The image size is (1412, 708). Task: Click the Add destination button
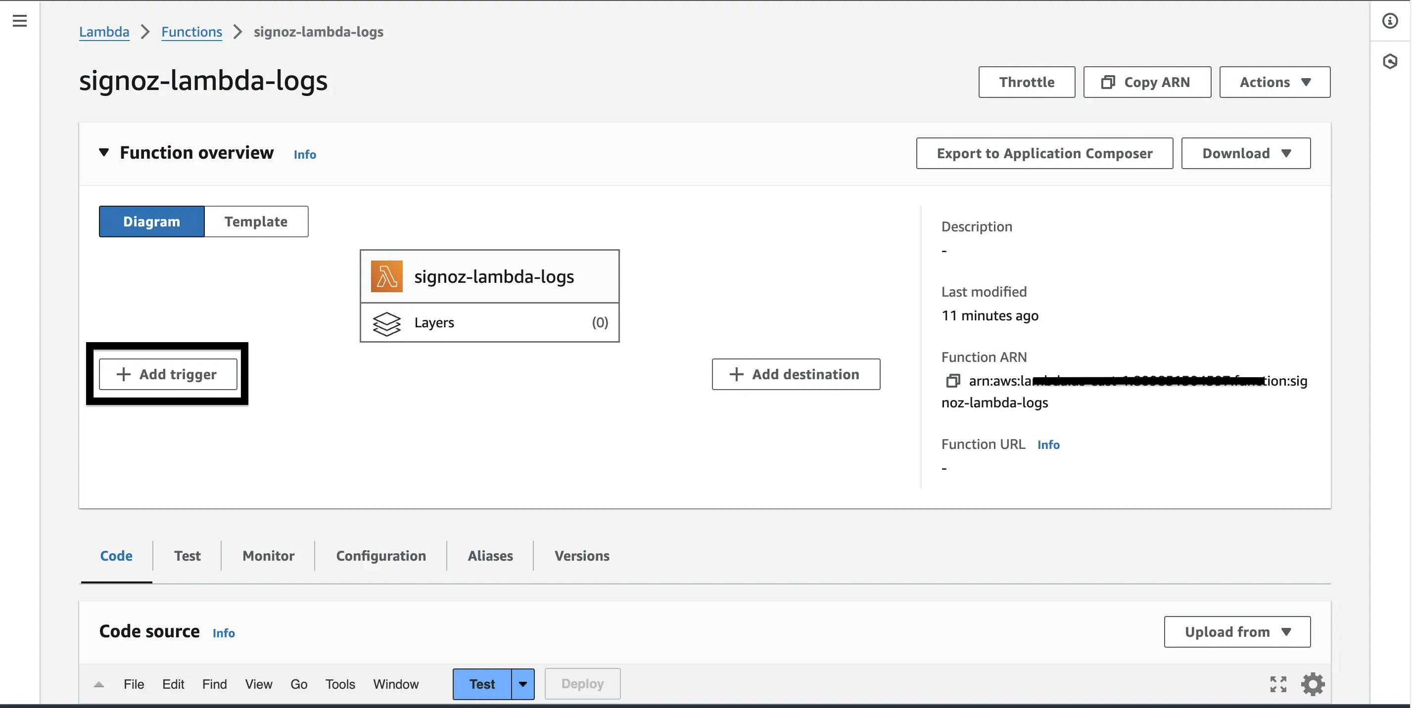796,375
